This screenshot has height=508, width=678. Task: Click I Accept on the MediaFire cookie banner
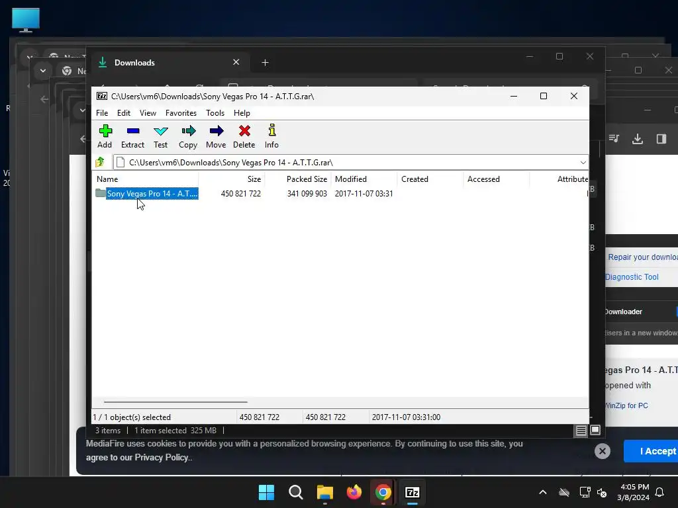tap(652, 451)
